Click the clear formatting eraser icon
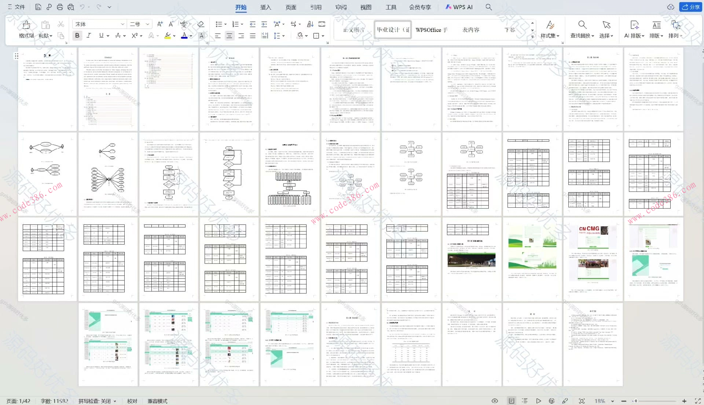This screenshot has width=704, height=405. pyautogui.click(x=201, y=24)
